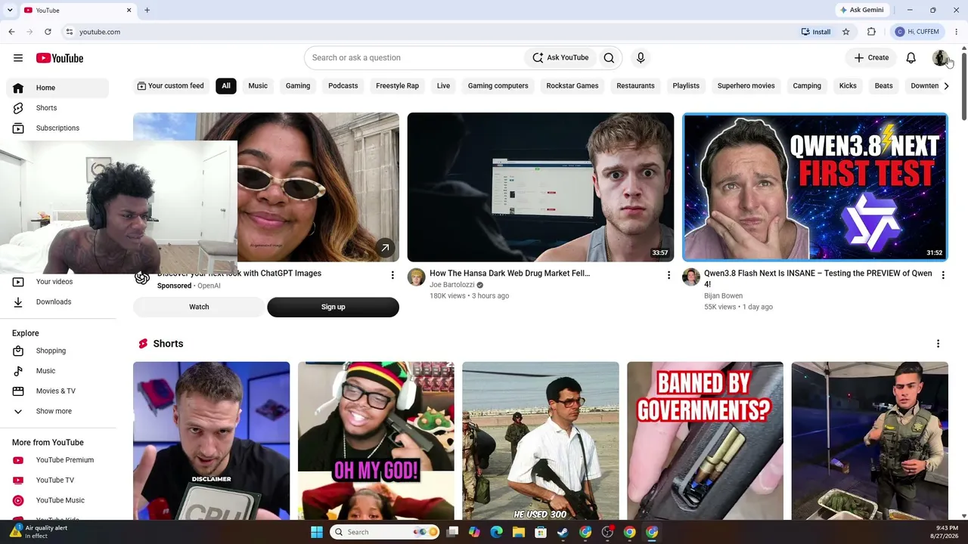Open more options for the Qwen3.8 video
Screen dimensions: 968x544
pyautogui.click(x=943, y=275)
